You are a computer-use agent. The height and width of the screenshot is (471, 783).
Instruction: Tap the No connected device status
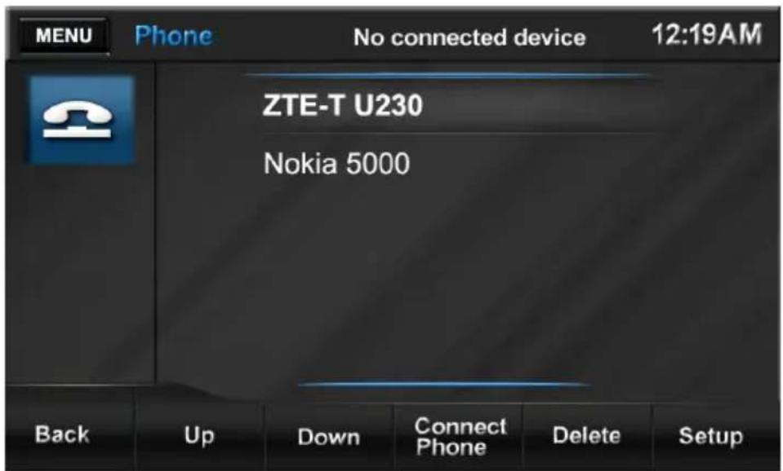click(x=469, y=37)
